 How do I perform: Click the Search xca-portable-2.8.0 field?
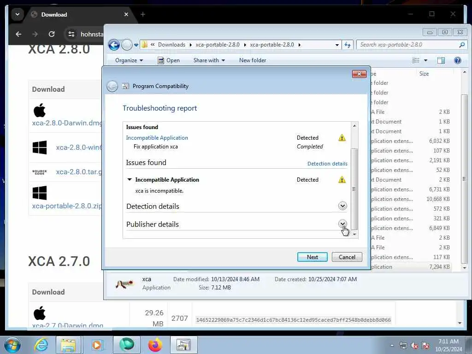pyautogui.click(x=408, y=45)
